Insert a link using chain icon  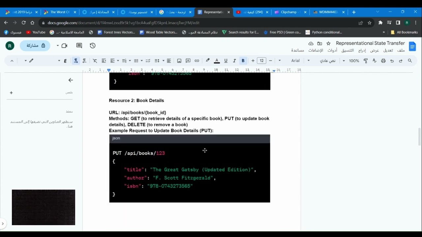(x=197, y=61)
